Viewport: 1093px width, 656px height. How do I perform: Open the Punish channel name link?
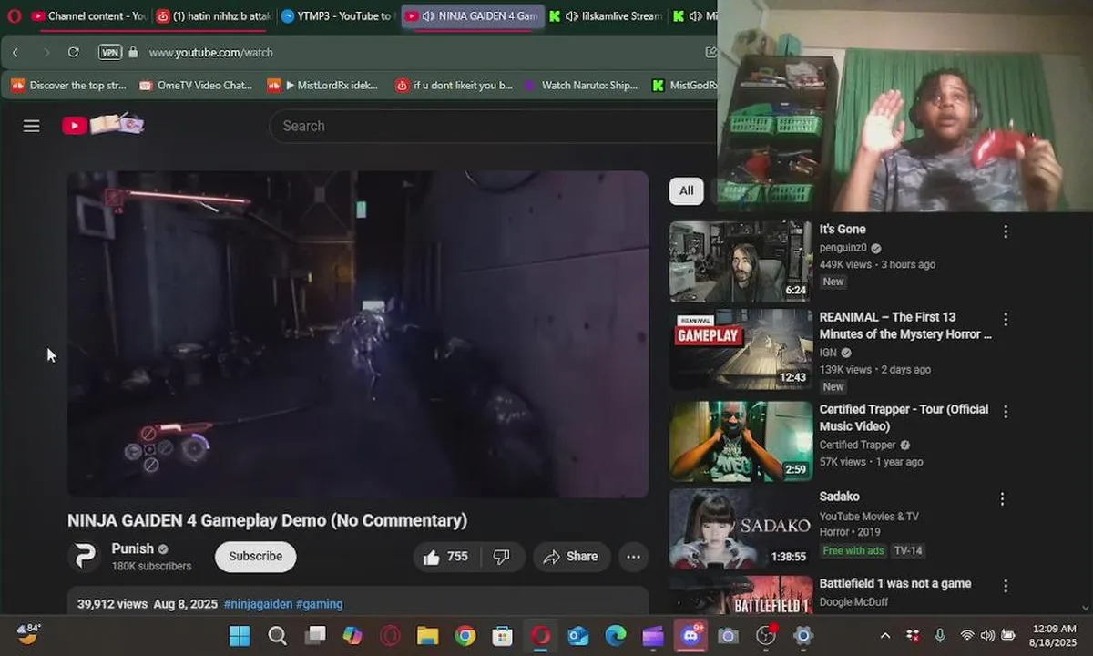tap(133, 548)
